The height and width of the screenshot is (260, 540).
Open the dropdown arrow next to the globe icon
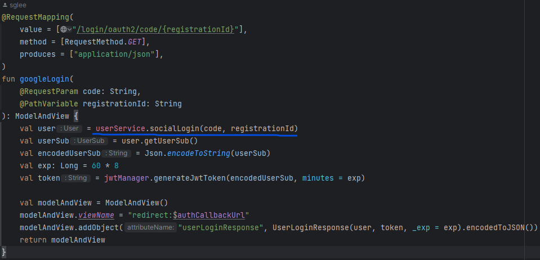(70, 30)
